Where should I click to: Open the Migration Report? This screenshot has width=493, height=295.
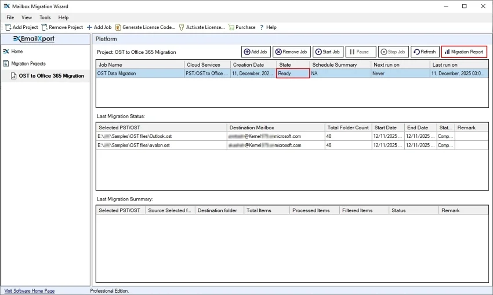tap(464, 52)
